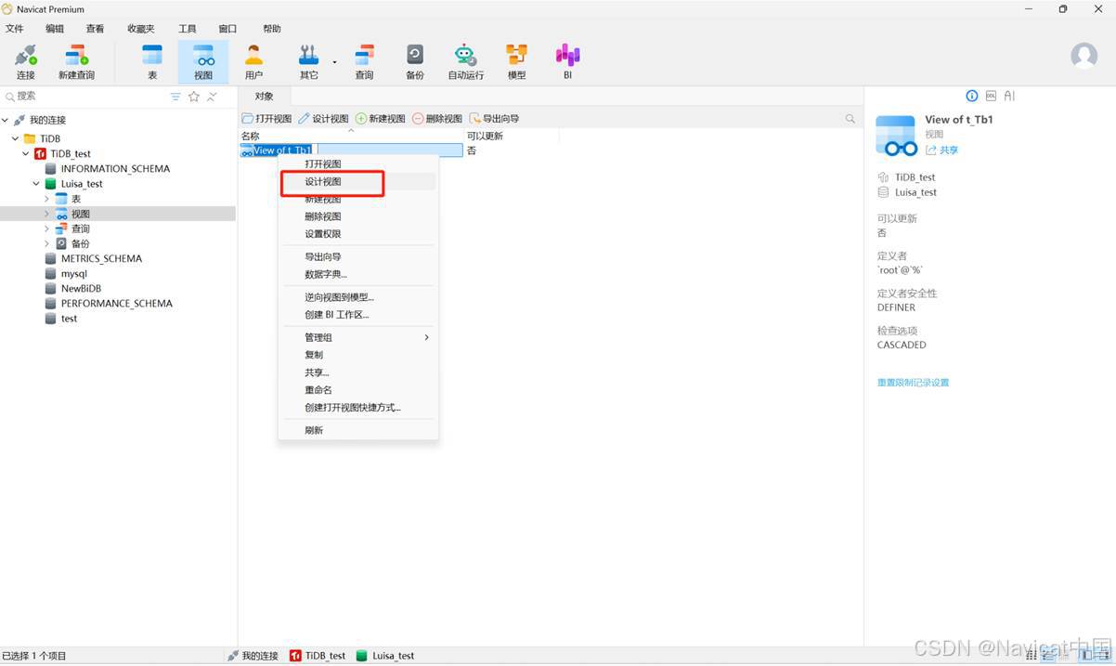Open the 窗口 menu
The image size is (1116, 666).
(x=227, y=29)
